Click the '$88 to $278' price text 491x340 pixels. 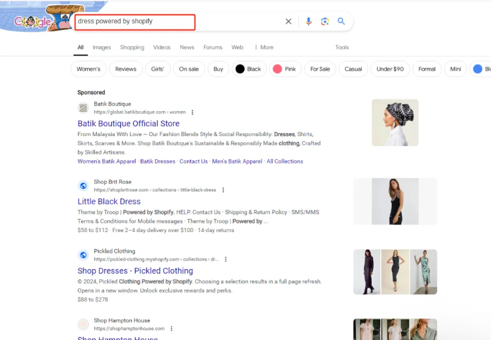click(93, 300)
